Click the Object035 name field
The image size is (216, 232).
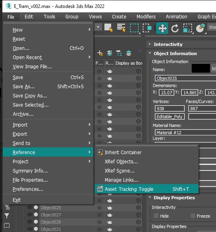[x=185, y=78]
